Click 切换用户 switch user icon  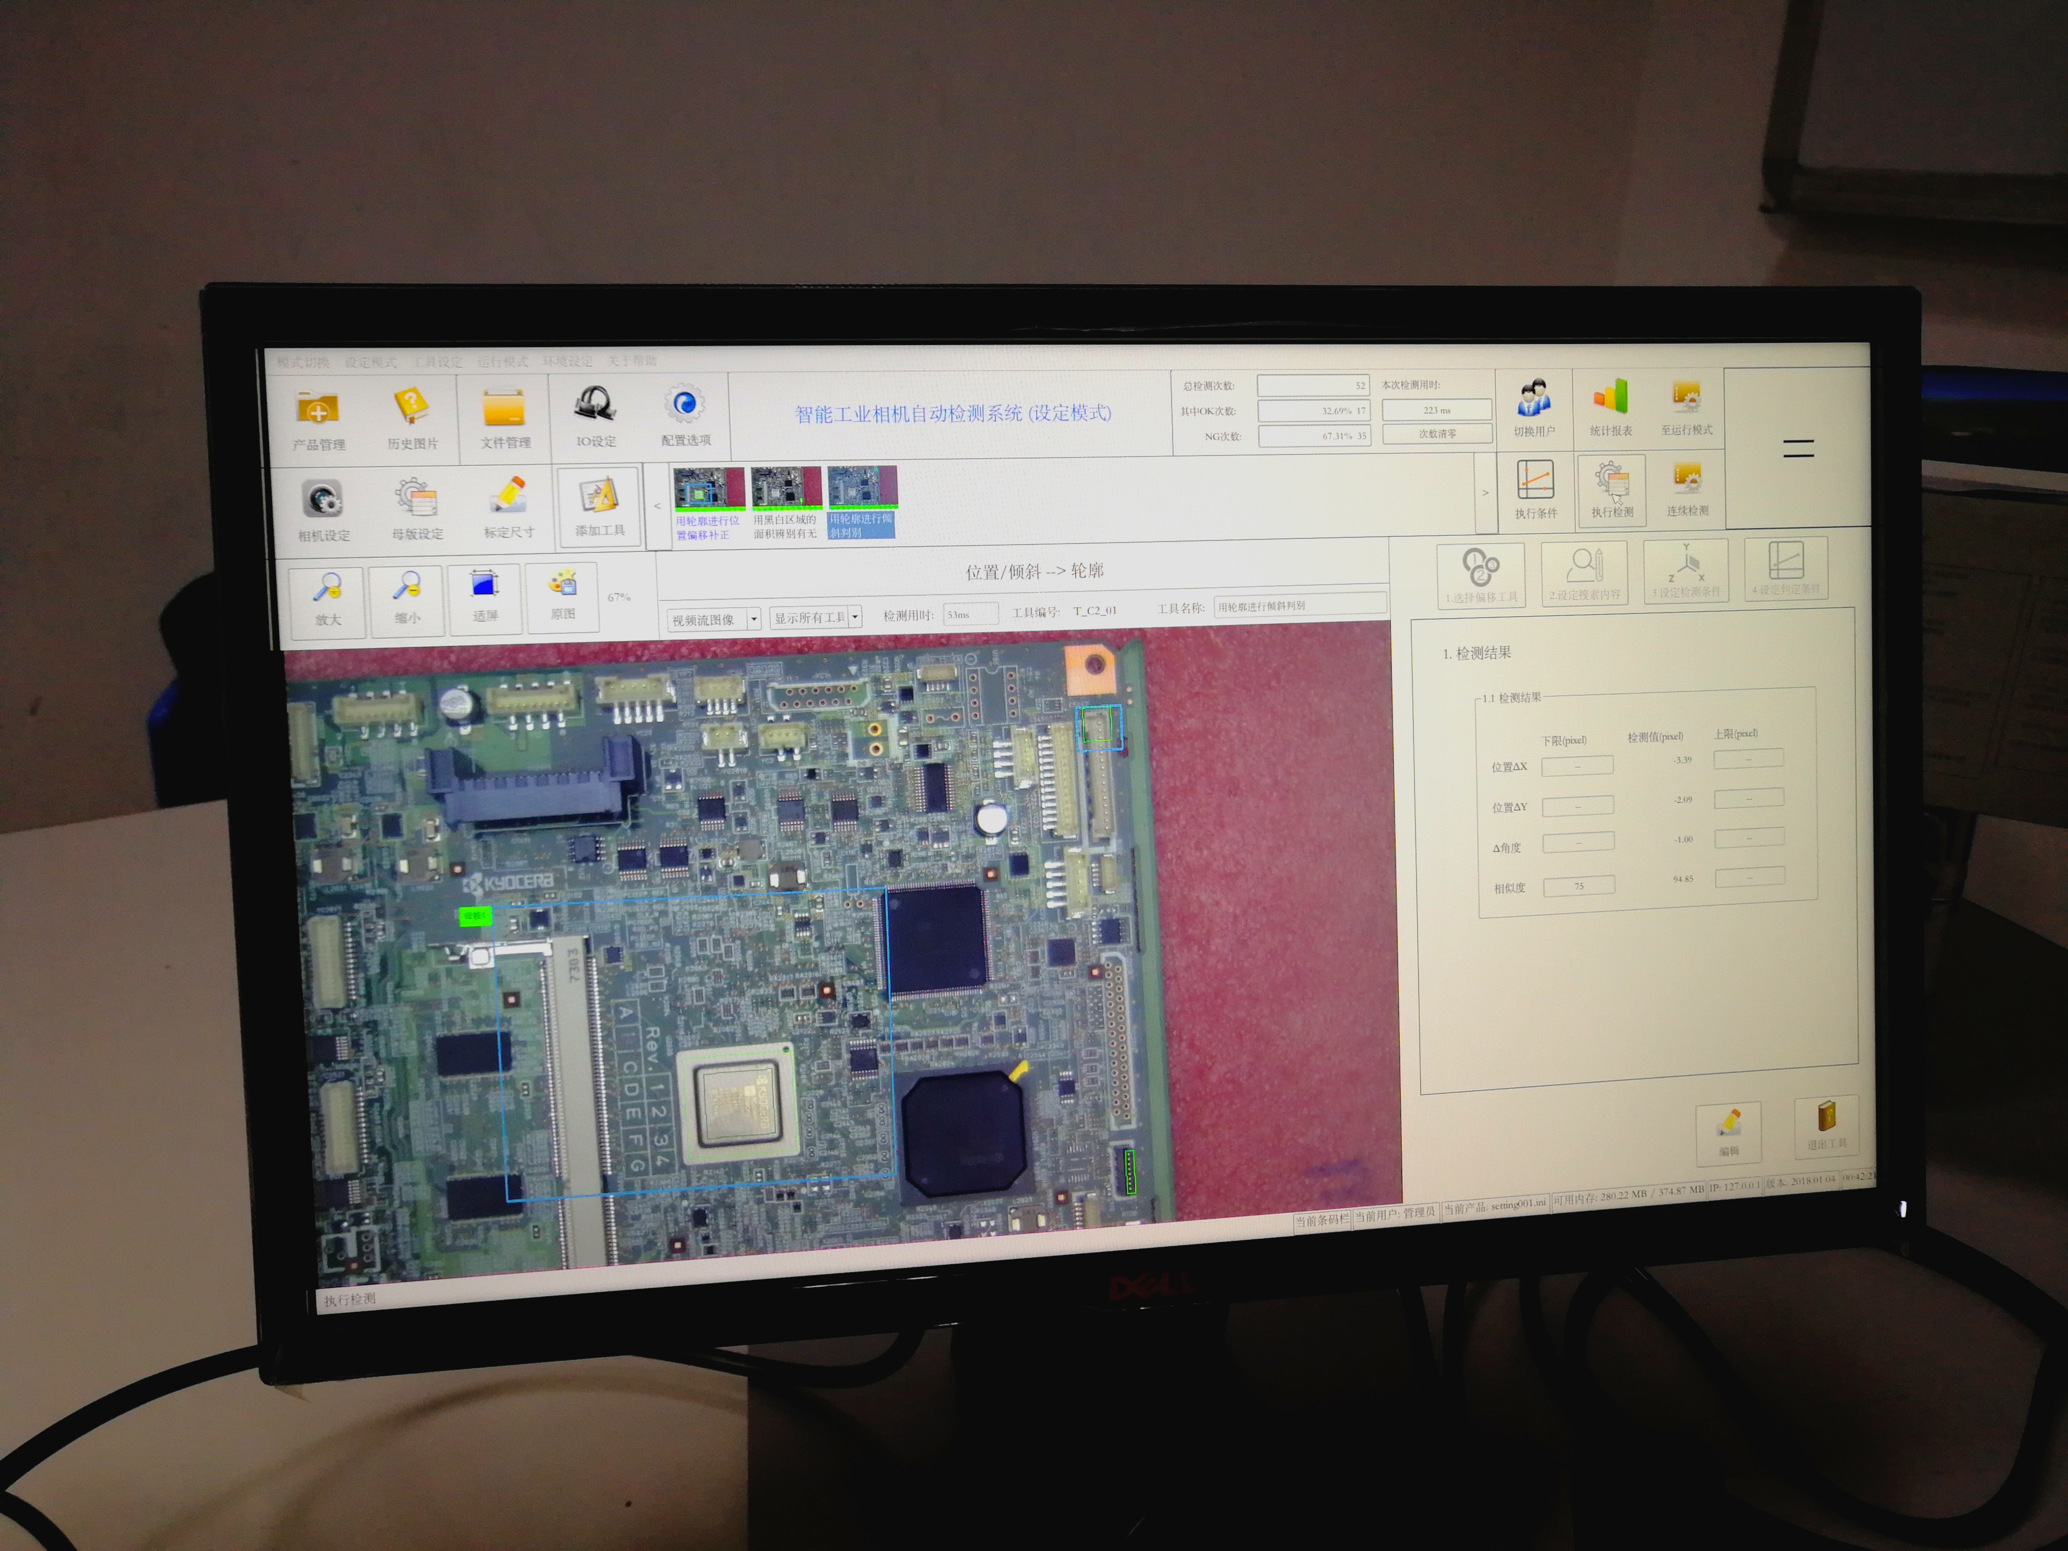(x=1533, y=409)
